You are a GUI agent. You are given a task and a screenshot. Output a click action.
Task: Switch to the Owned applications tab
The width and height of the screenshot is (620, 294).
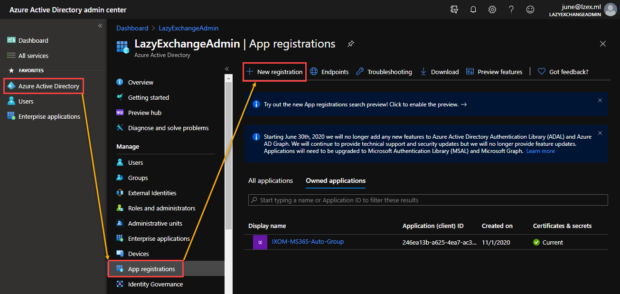[336, 180]
